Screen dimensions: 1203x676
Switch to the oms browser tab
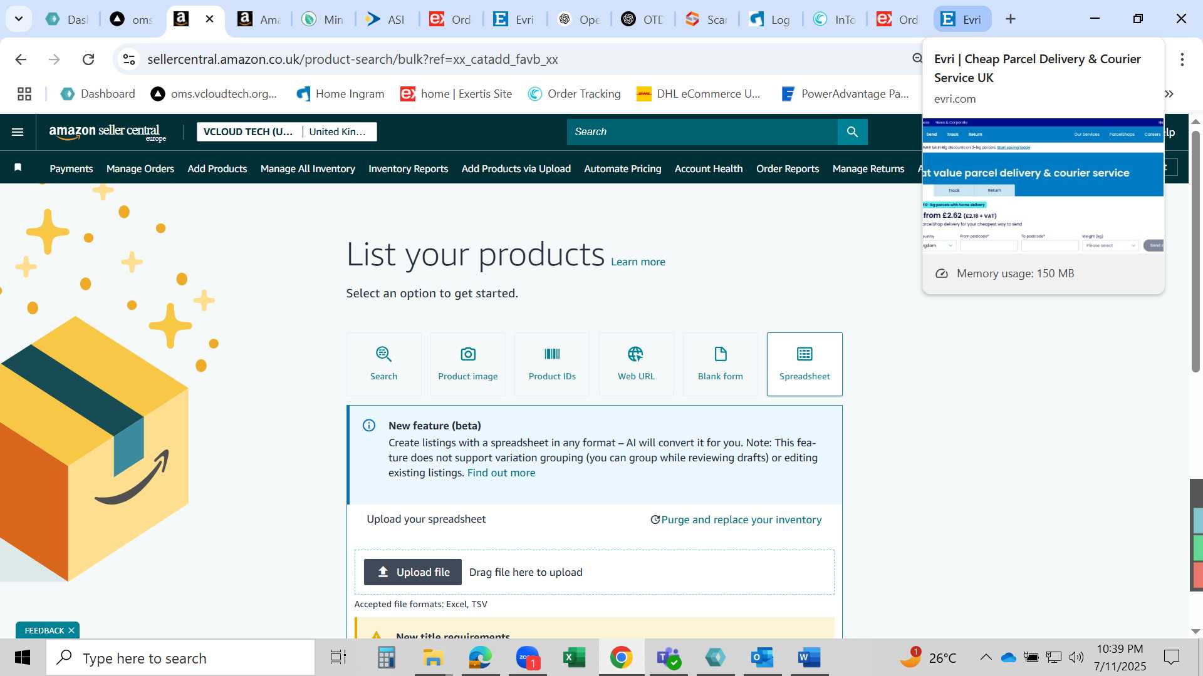[132, 19]
